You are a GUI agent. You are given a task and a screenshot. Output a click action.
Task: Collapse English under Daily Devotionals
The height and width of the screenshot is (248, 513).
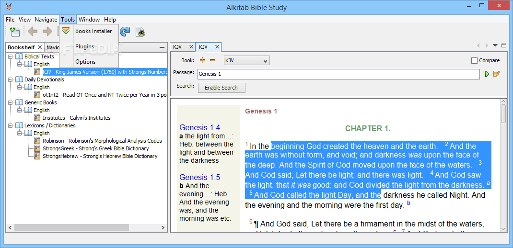tap(20, 87)
